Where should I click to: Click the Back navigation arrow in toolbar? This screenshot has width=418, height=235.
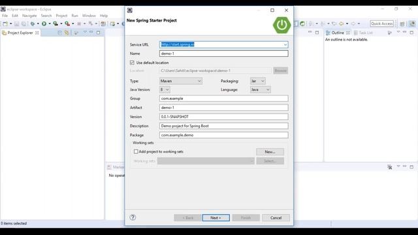coord(342,23)
